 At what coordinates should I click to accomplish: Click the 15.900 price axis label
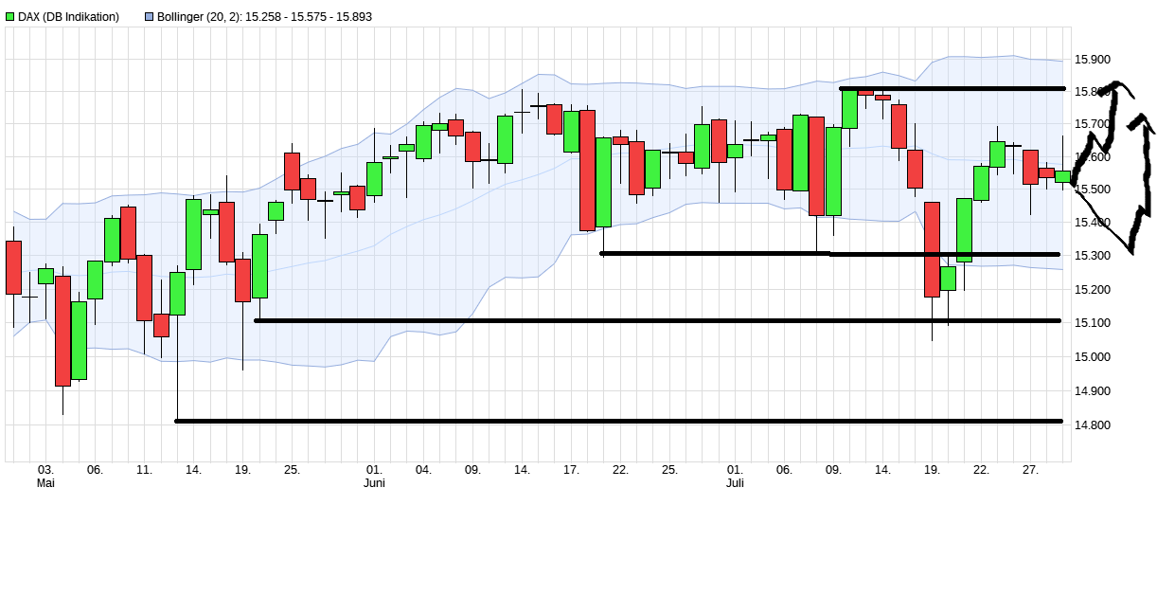[1094, 59]
